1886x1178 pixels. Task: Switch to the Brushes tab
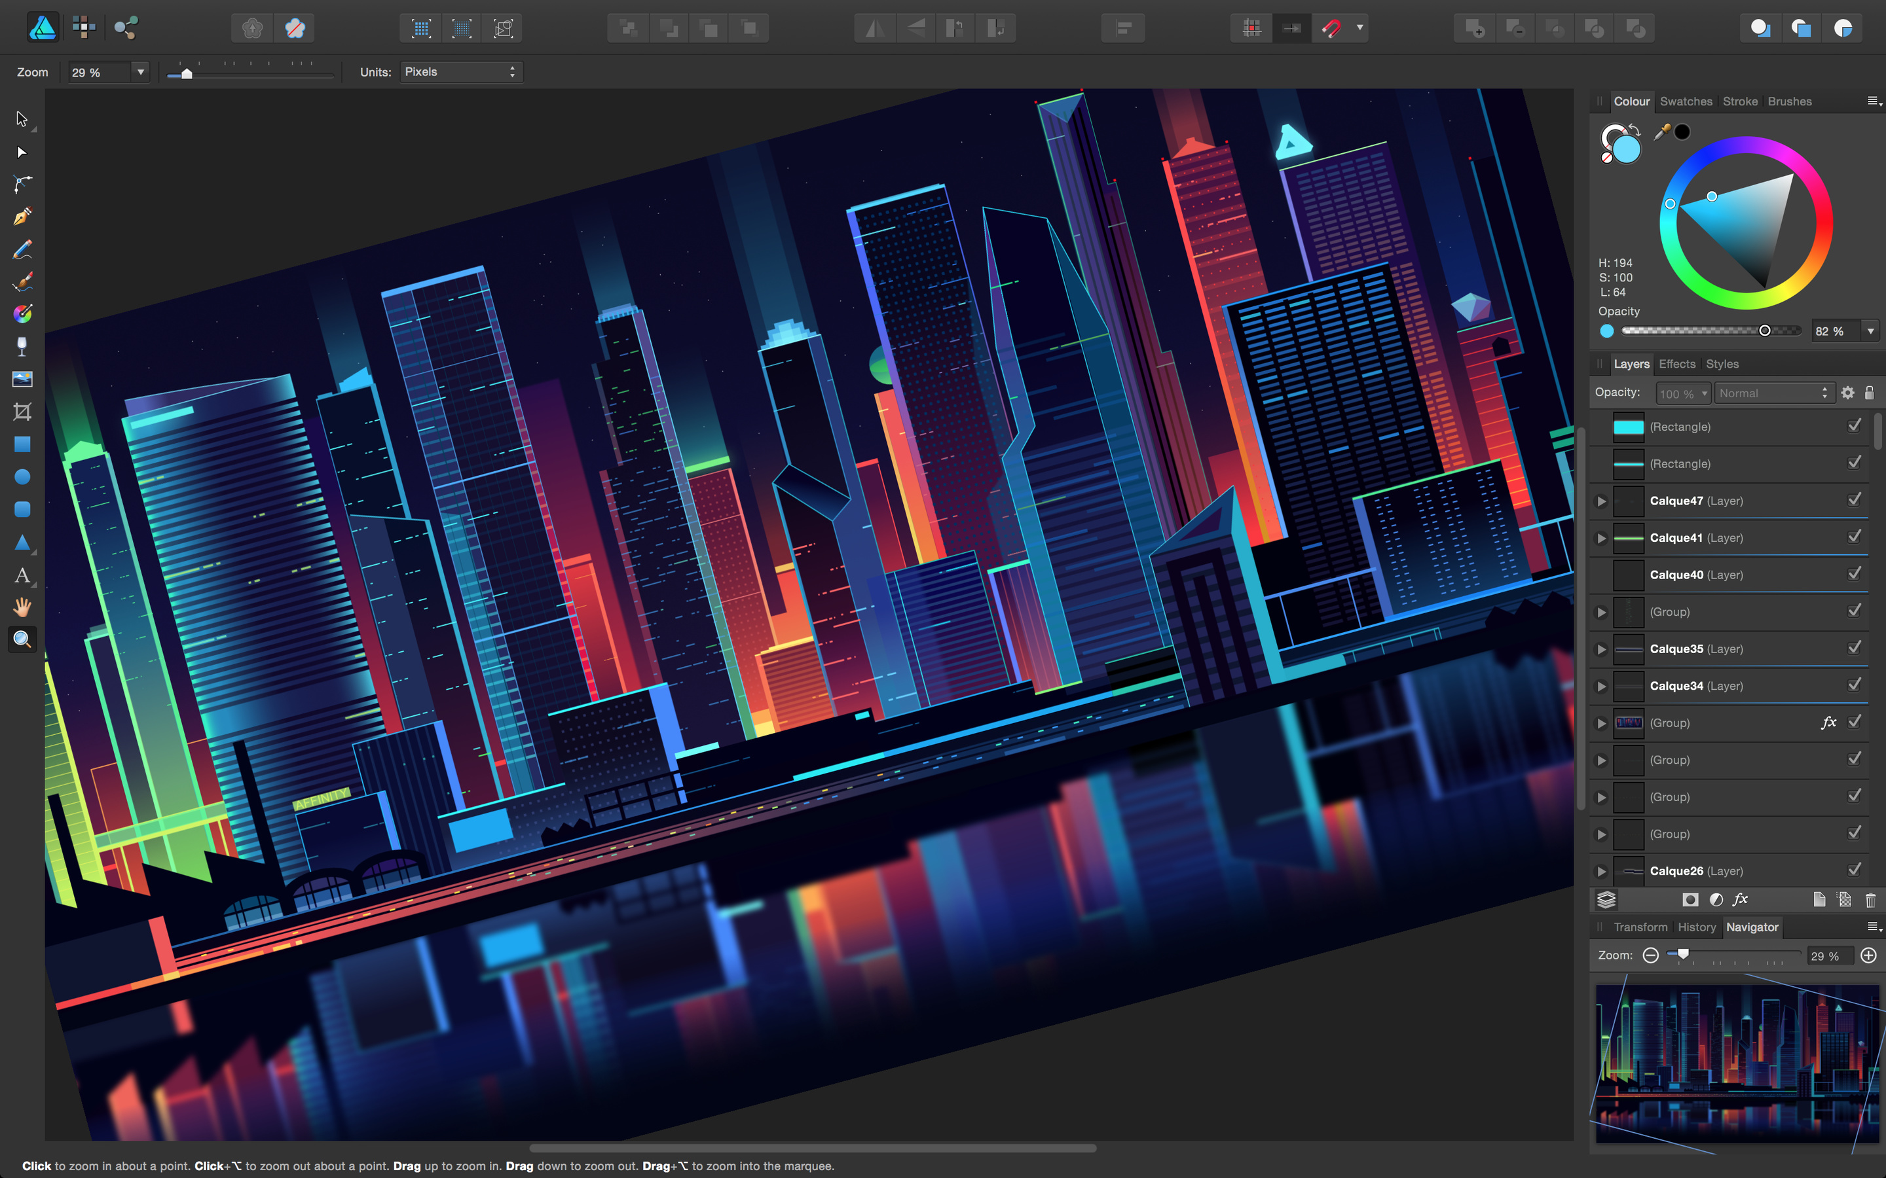click(1789, 101)
